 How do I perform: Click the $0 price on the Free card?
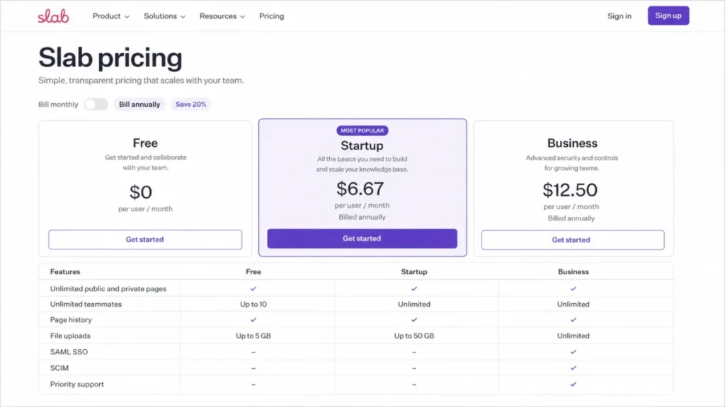pos(141,192)
